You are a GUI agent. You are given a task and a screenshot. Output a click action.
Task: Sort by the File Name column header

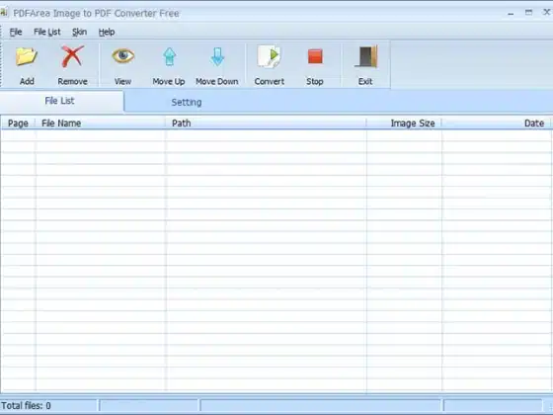(100, 124)
